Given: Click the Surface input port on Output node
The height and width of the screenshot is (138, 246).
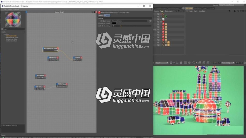Looking at the screenshot, I should (x=74, y=60).
